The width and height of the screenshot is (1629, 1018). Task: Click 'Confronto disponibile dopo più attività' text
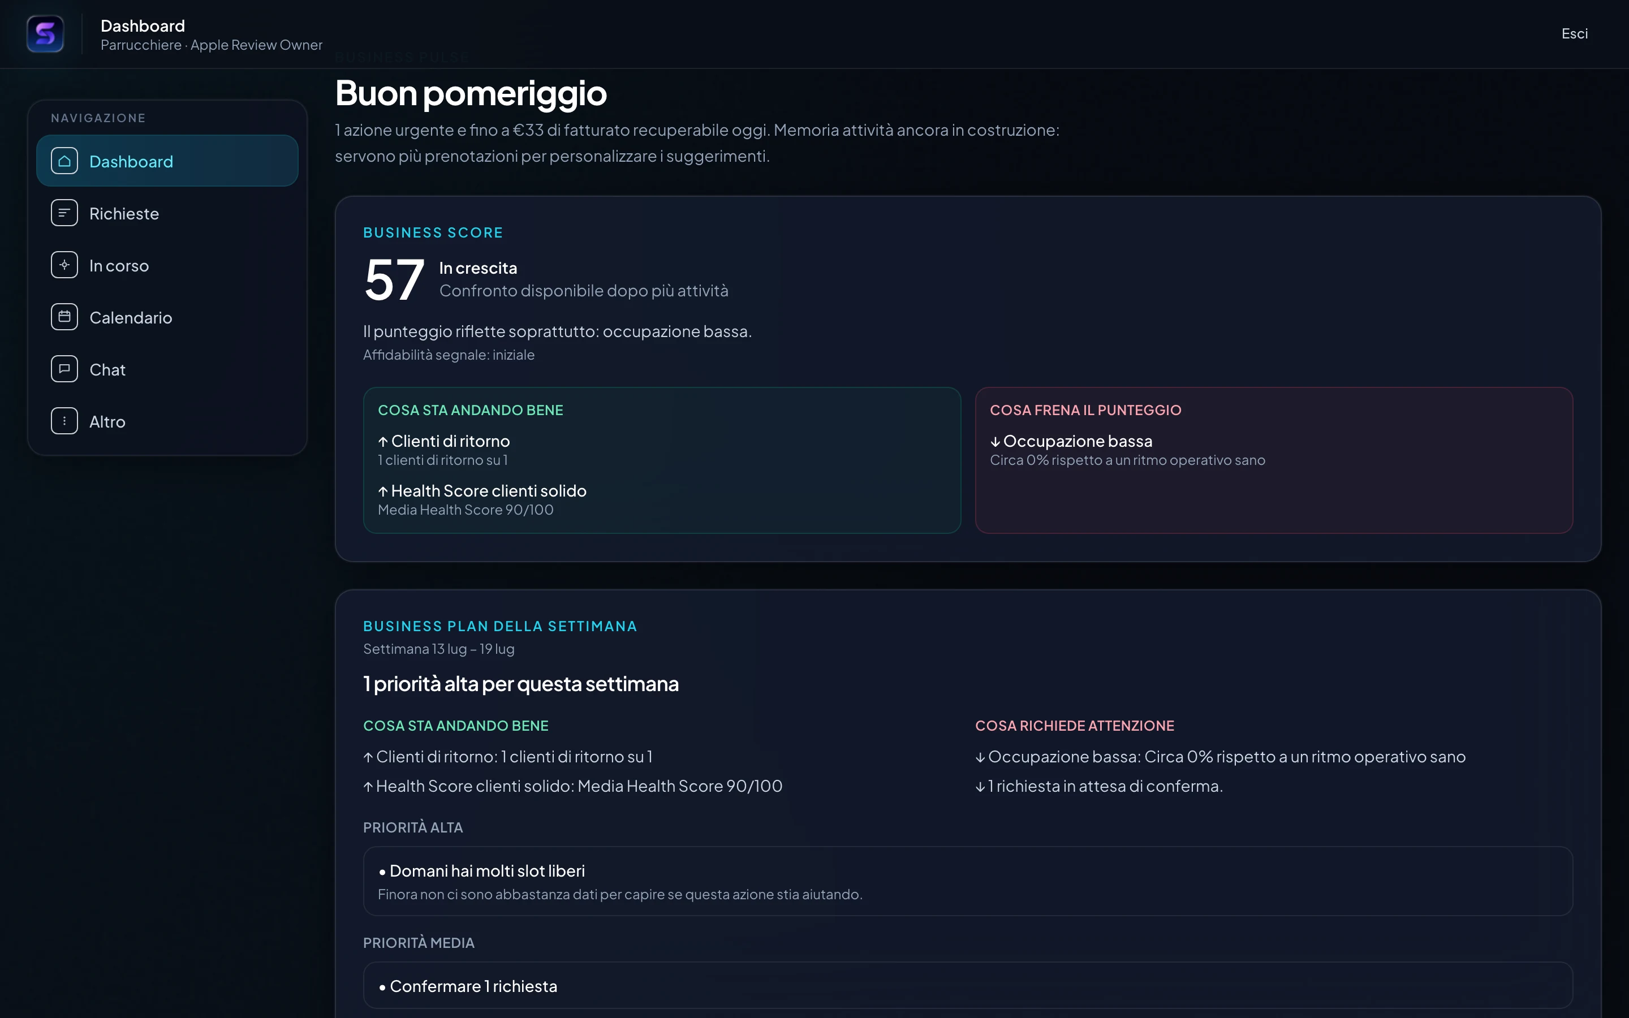coord(584,291)
